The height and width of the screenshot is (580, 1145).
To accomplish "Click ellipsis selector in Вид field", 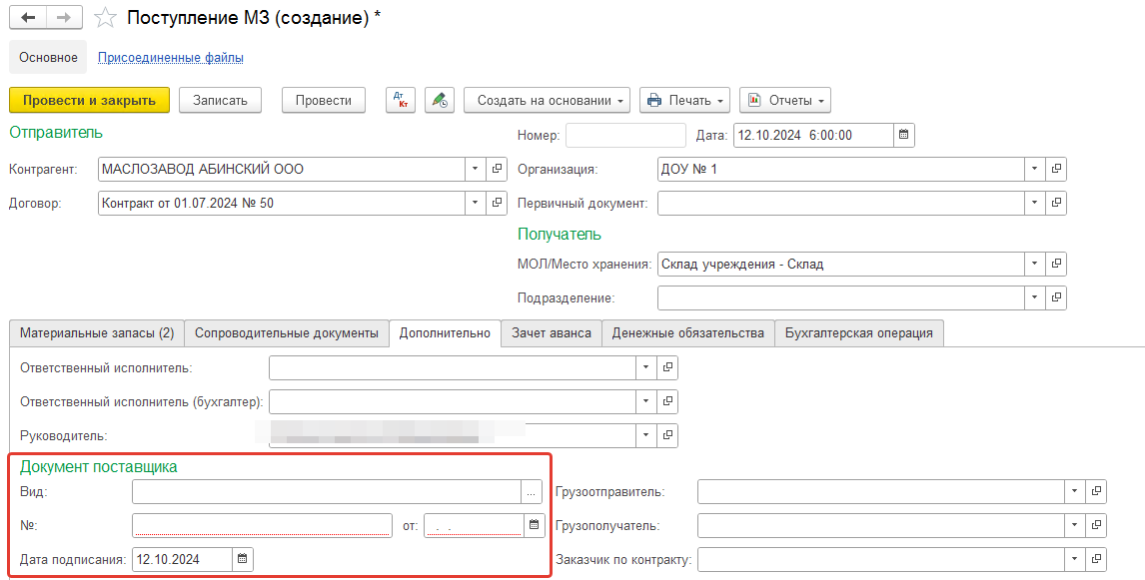I will [x=532, y=491].
